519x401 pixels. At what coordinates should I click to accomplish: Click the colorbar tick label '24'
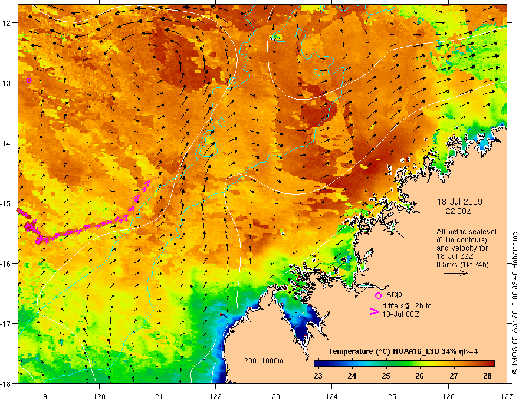352,376
